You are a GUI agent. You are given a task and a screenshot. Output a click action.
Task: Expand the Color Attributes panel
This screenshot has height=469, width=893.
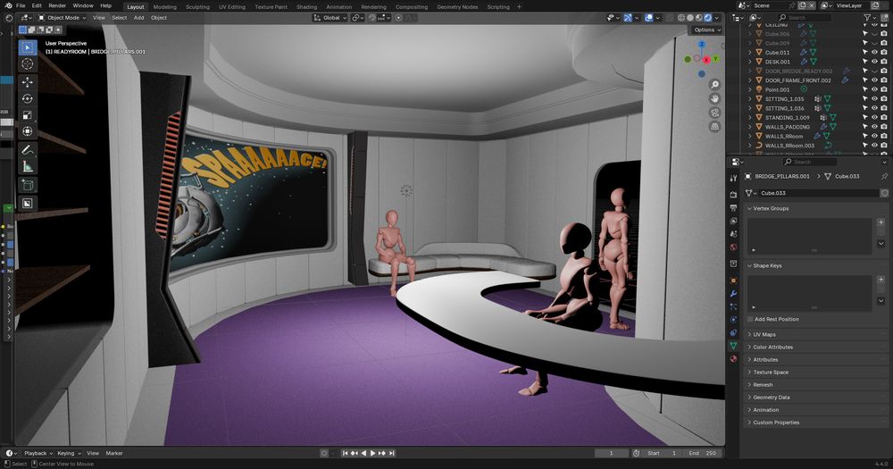pyautogui.click(x=816, y=347)
